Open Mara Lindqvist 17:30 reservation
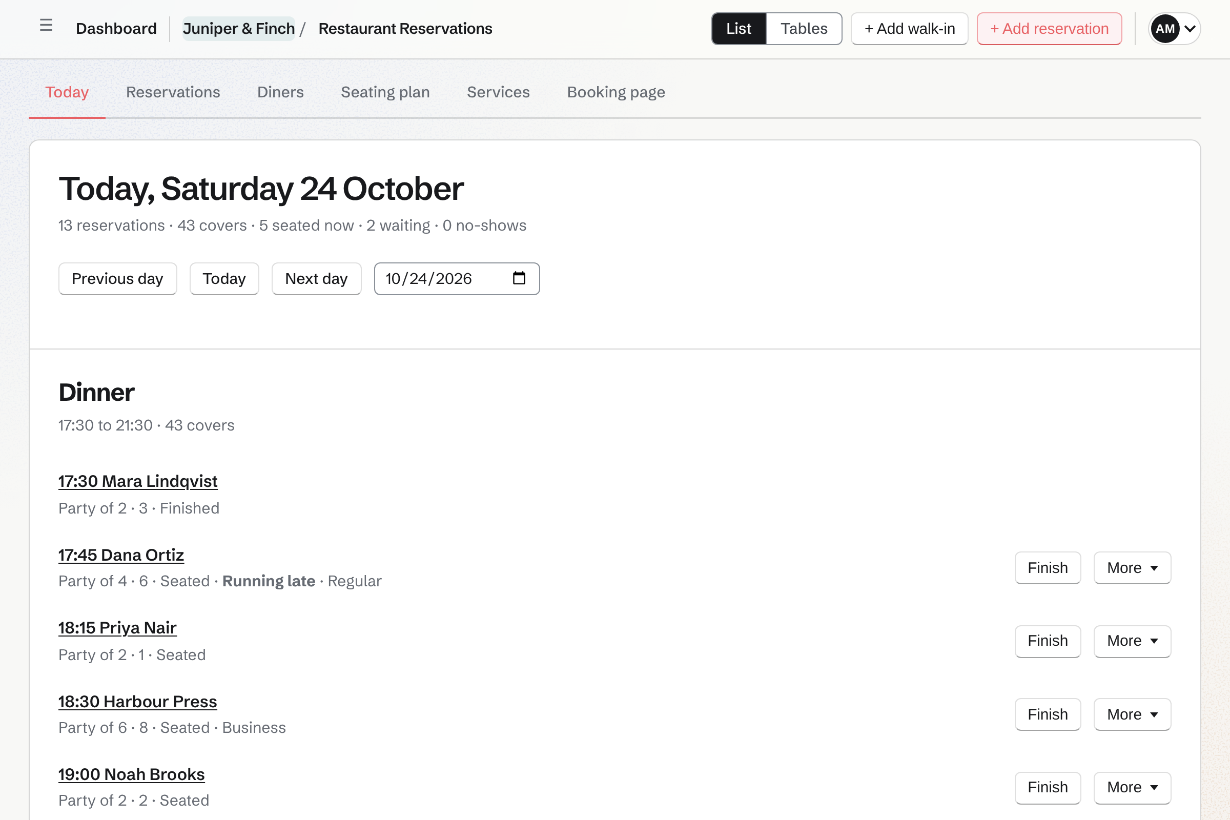1230x820 pixels. point(137,481)
